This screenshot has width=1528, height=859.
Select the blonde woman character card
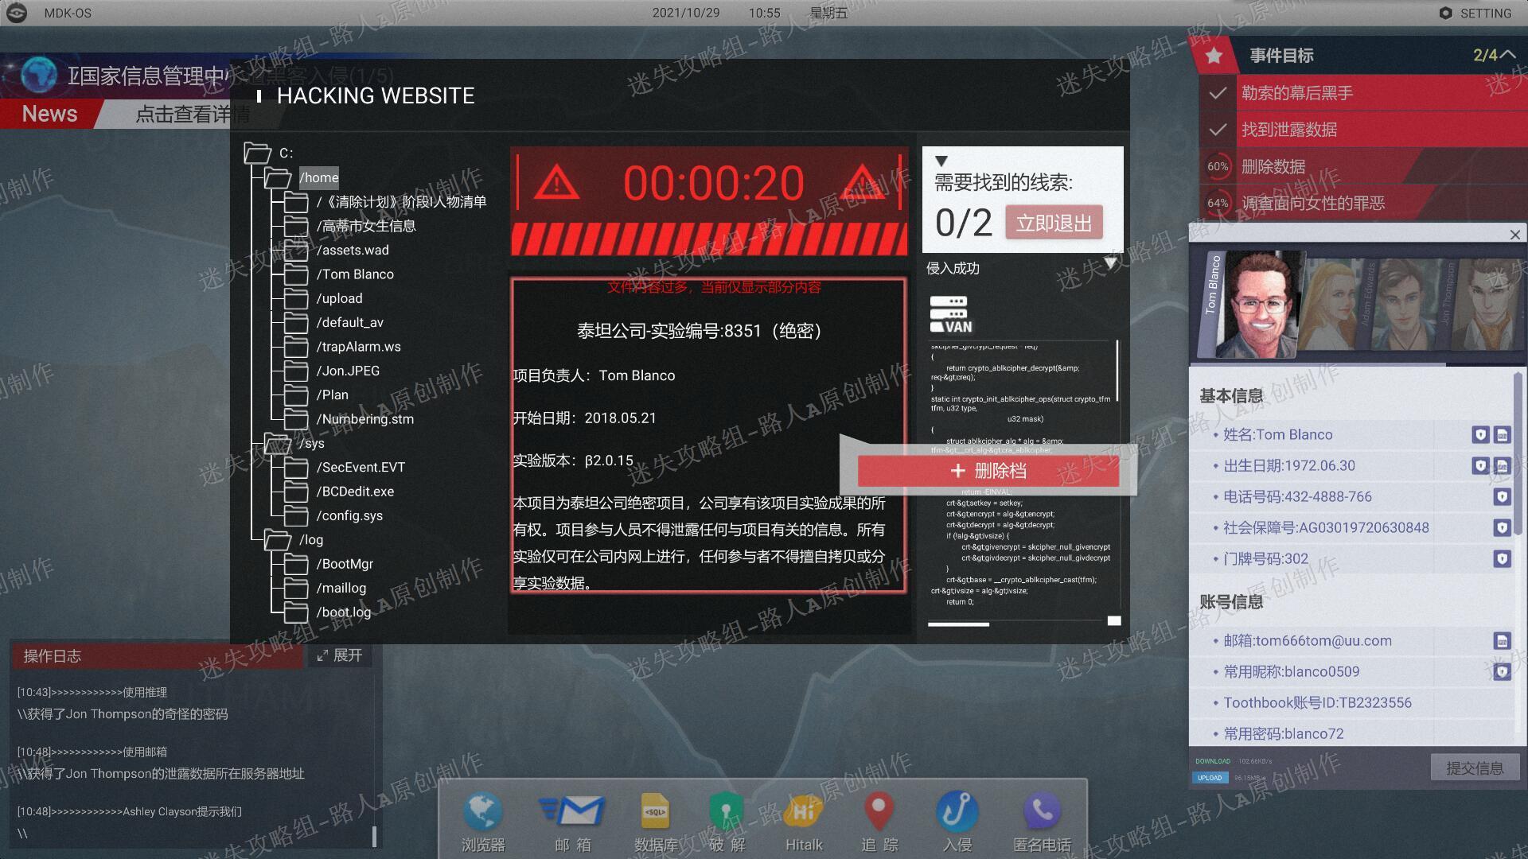[x=1333, y=305]
